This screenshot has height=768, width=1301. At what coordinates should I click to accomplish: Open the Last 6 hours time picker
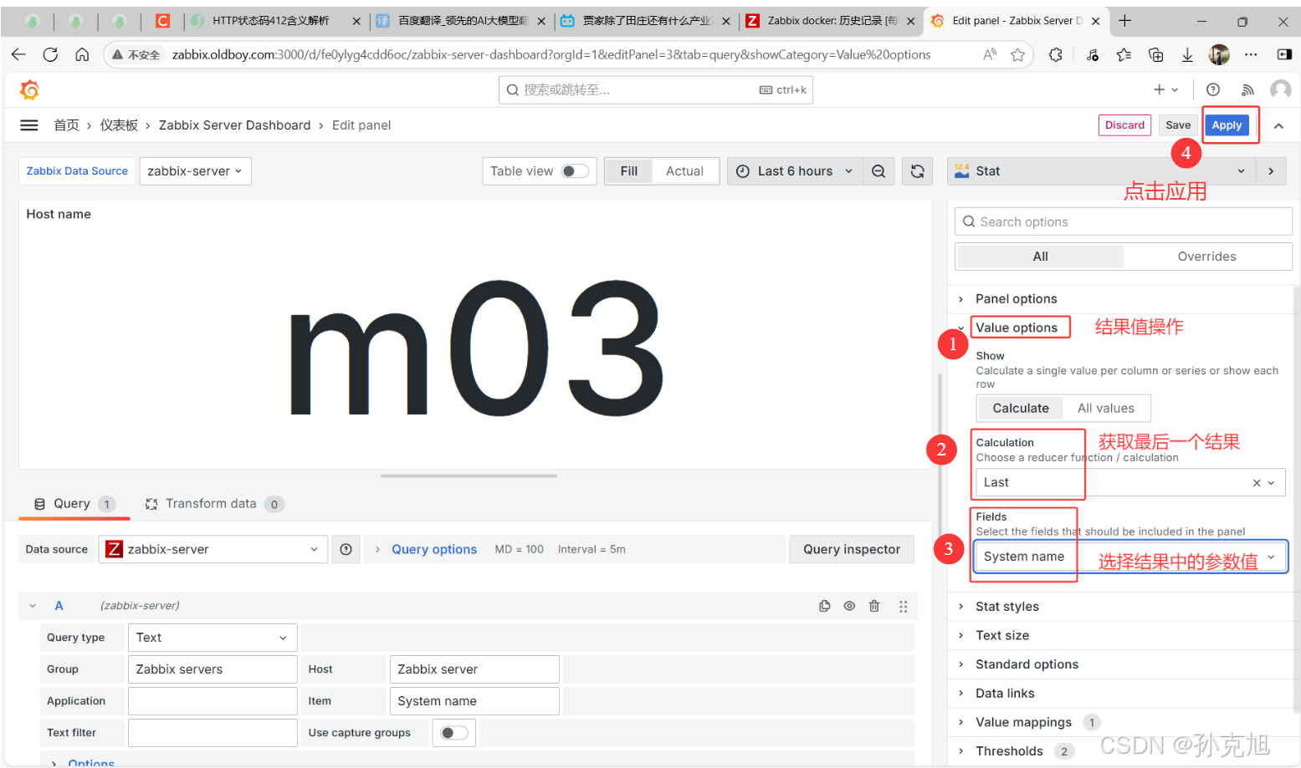(794, 171)
